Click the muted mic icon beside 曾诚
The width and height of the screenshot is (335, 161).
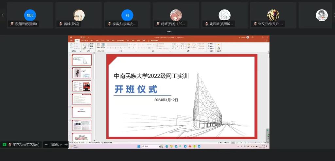(x=61, y=24)
